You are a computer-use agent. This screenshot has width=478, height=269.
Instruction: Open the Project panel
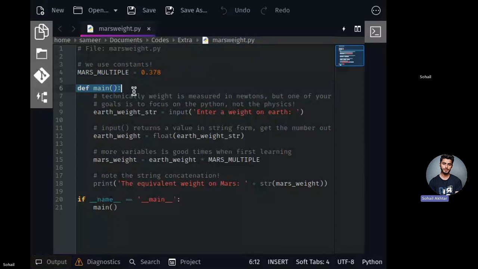[x=184, y=262]
